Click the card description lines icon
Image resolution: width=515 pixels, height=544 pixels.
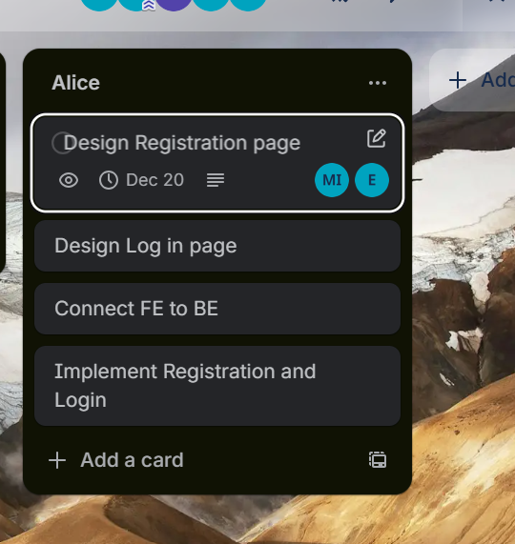[216, 180]
